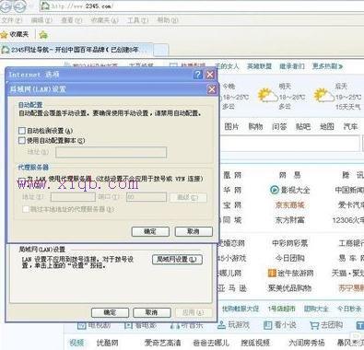Switch search category to 贴吧

coord(303,126)
